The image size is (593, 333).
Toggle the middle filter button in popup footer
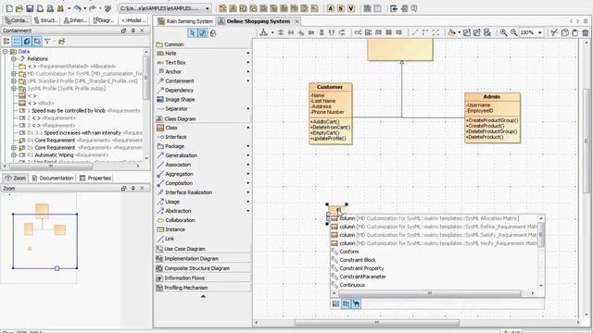coord(346,303)
